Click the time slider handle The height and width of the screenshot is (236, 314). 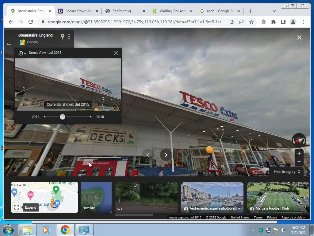click(x=63, y=117)
